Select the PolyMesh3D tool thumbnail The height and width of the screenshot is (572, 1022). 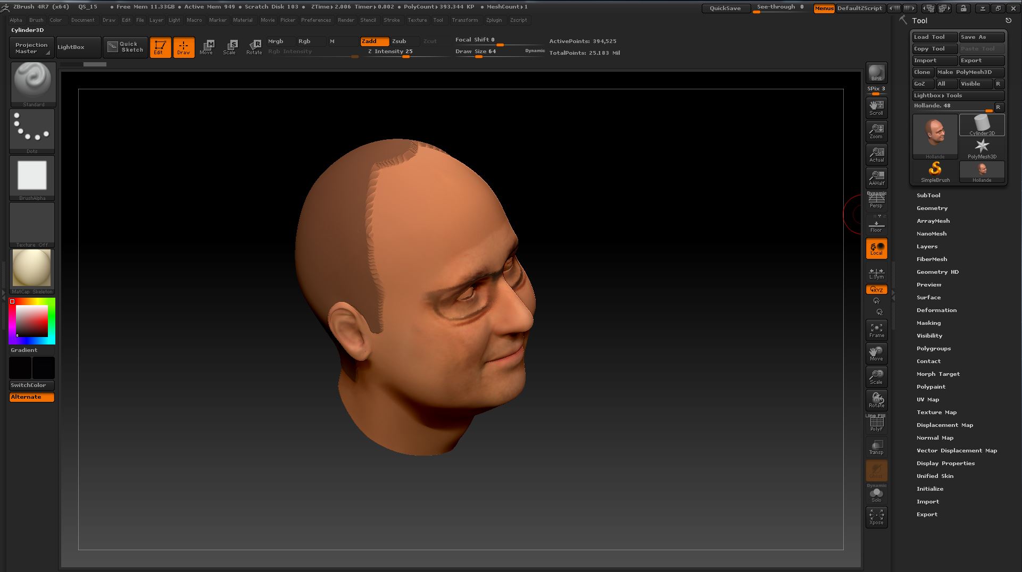982,149
